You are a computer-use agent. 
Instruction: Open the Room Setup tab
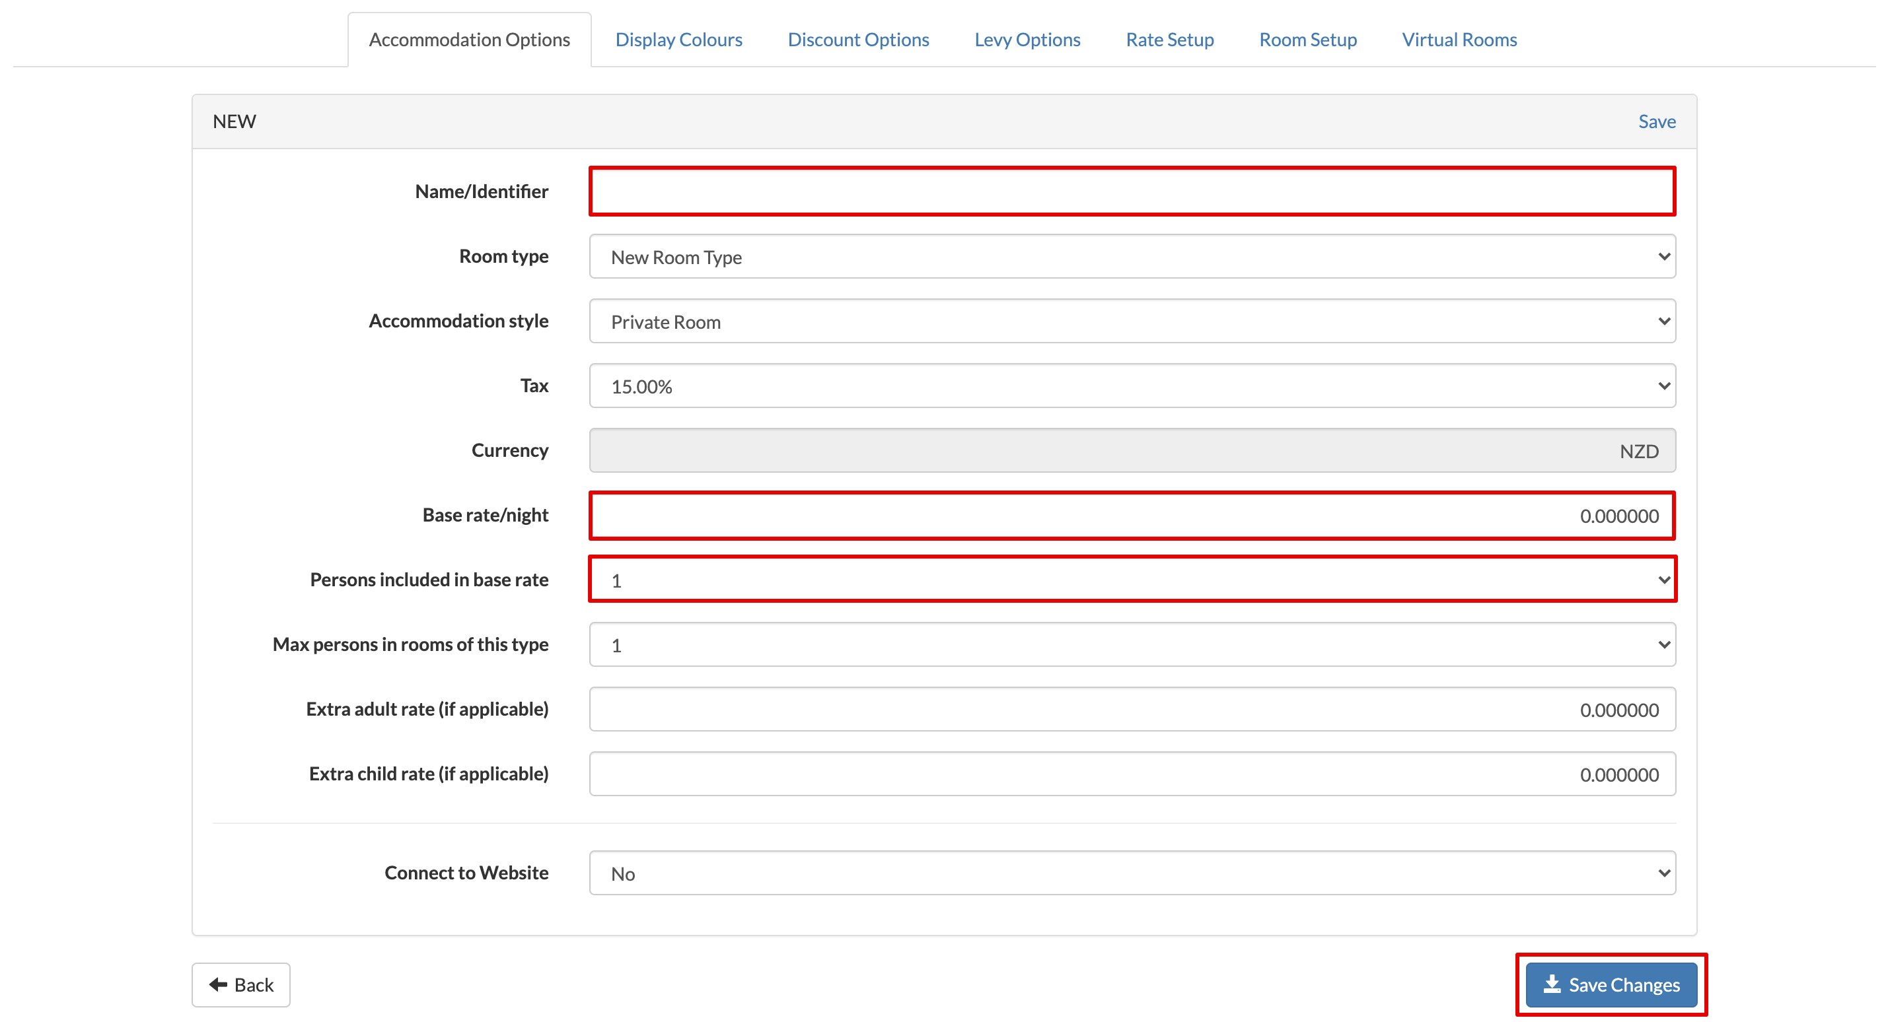tap(1307, 40)
